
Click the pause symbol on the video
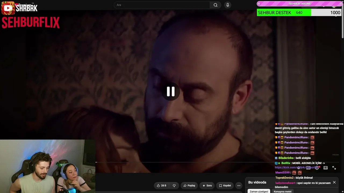pyautogui.click(x=171, y=91)
